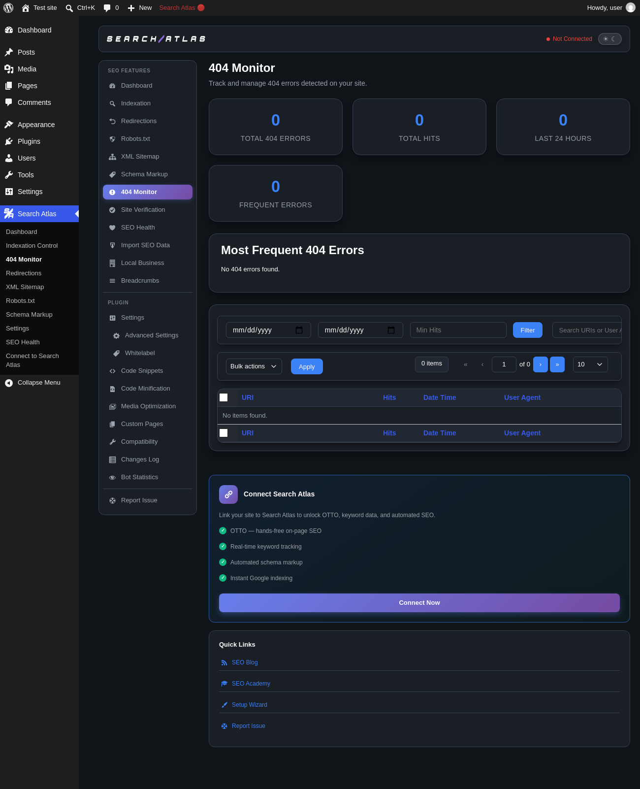The width and height of the screenshot is (640, 789).
Task: Go to first page double-arrow
Action: [x=465, y=364]
